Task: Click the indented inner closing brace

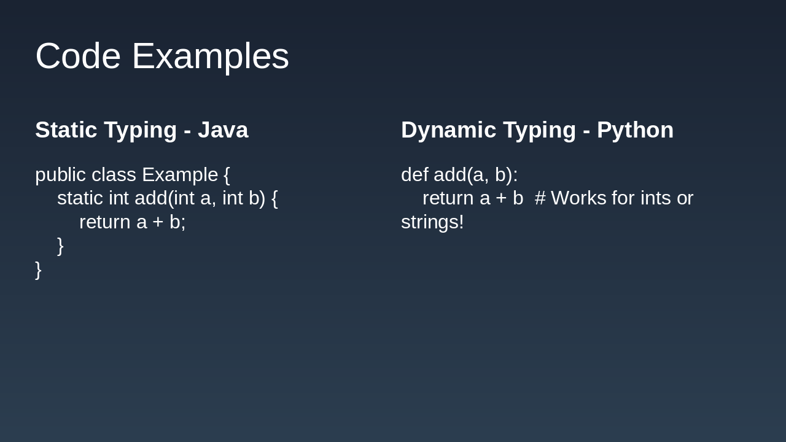Action: pos(60,246)
